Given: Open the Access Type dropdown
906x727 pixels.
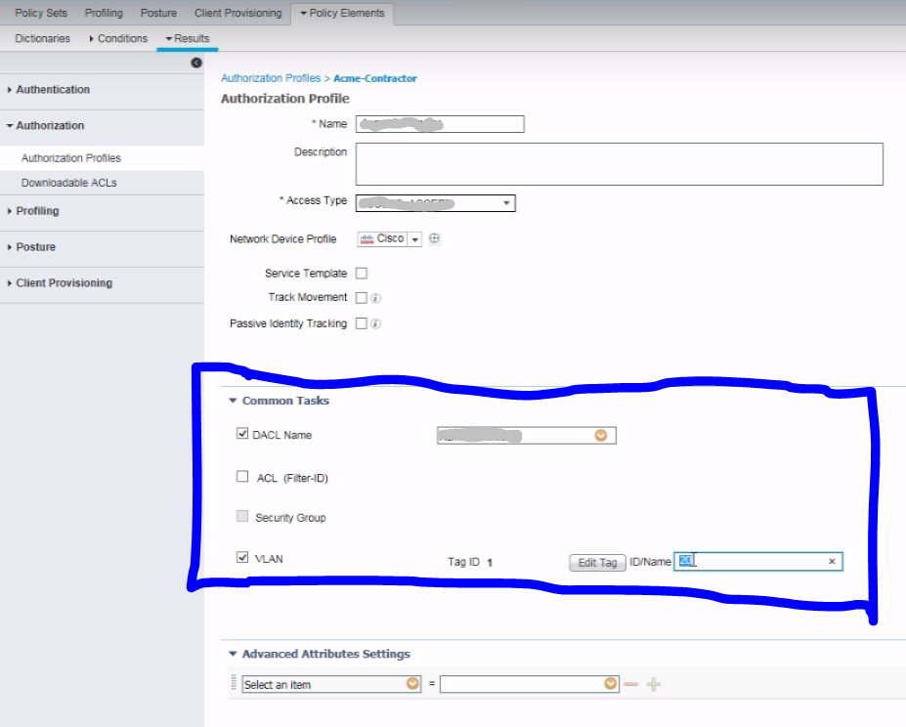Looking at the screenshot, I should click(x=505, y=202).
